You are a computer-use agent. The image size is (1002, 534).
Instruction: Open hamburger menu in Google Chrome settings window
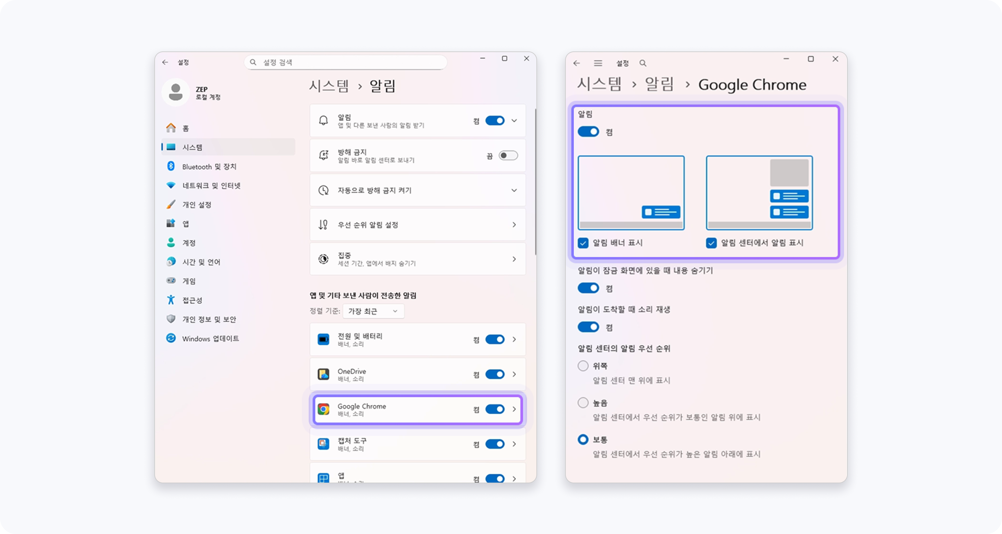click(x=598, y=63)
